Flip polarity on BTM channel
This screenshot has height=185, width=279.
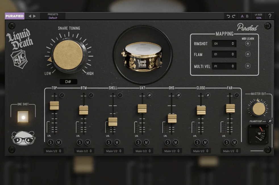click(91, 95)
